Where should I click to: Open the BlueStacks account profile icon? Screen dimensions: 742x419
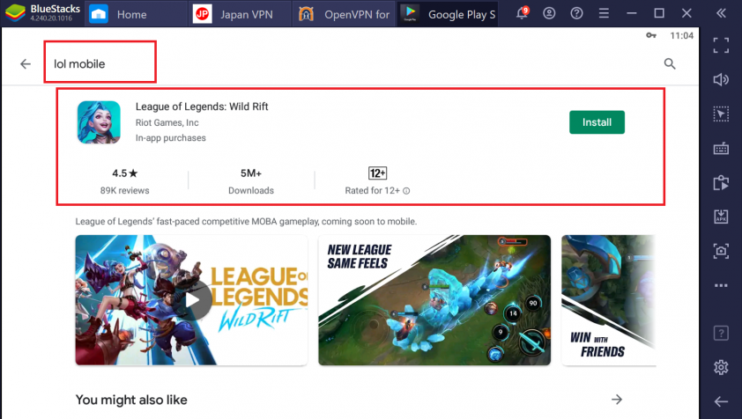click(549, 13)
